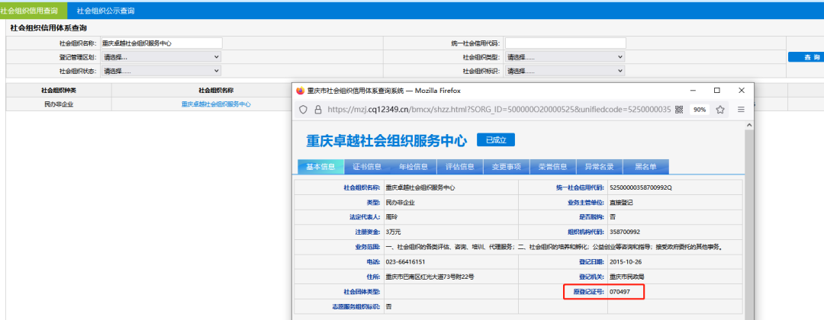Click the organization code 358700992
The width and height of the screenshot is (824, 320).
click(x=625, y=232)
